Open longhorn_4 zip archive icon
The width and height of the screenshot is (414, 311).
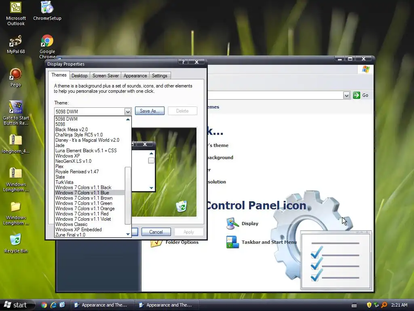pos(16,144)
